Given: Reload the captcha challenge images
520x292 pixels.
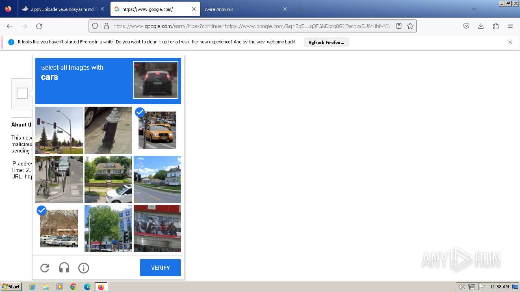Looking at the screenshot, I should (x=45, y=268).
